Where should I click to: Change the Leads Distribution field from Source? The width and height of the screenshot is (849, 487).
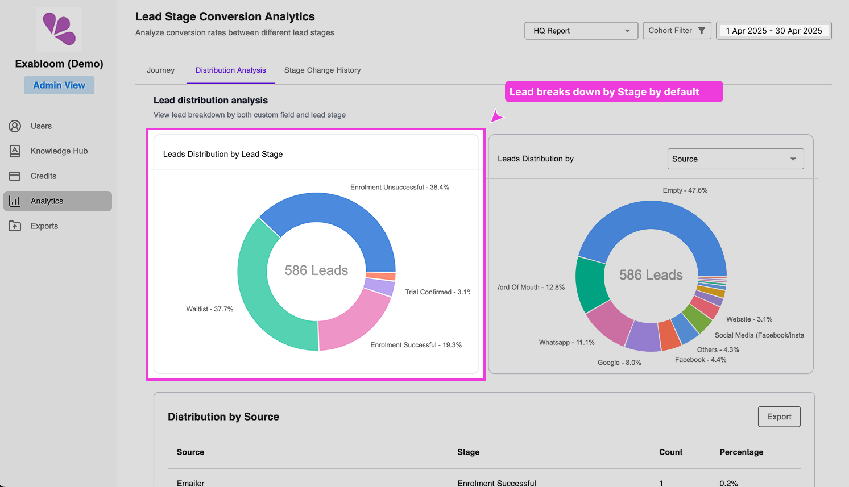point(735,159)
